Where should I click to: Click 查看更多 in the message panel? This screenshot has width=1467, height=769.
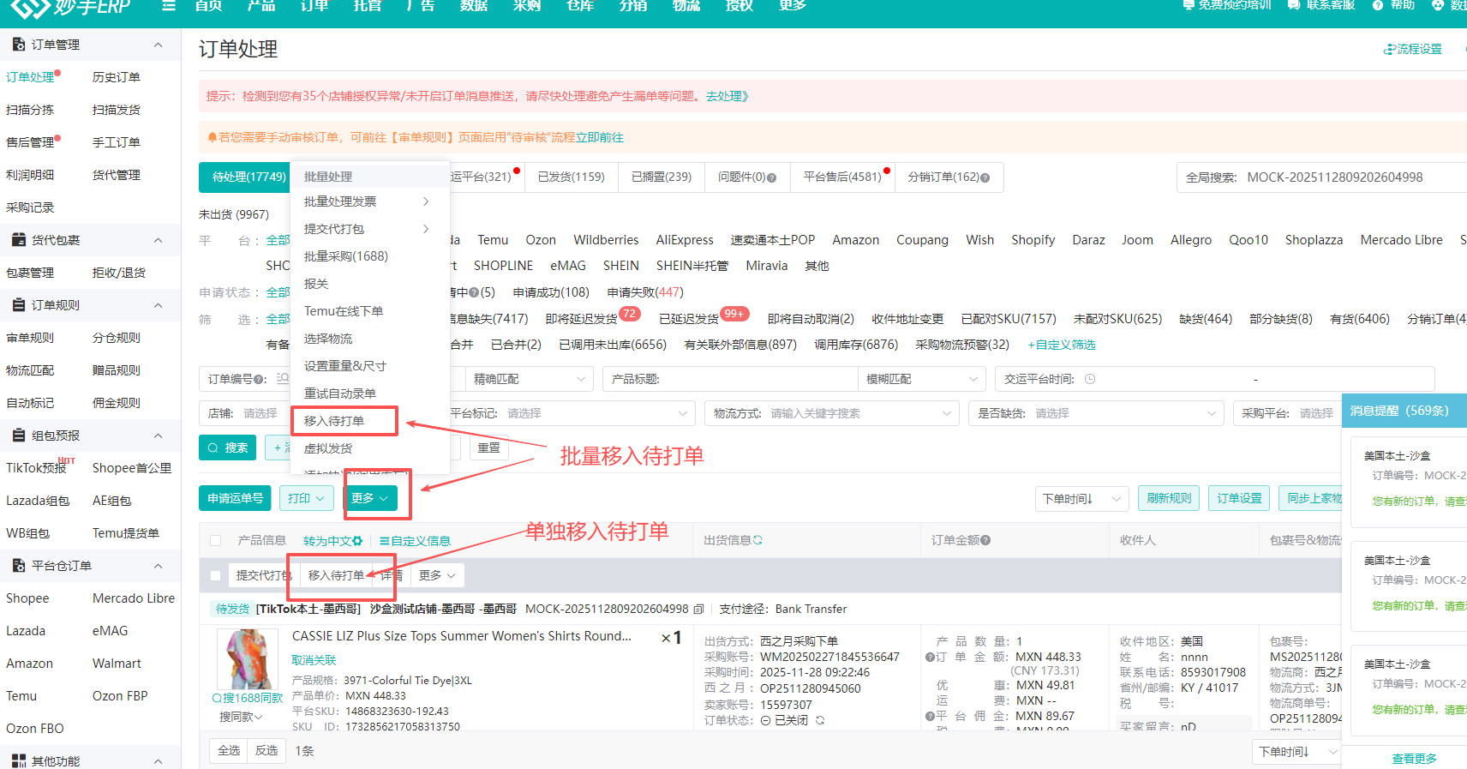(x=1414, y=759)
